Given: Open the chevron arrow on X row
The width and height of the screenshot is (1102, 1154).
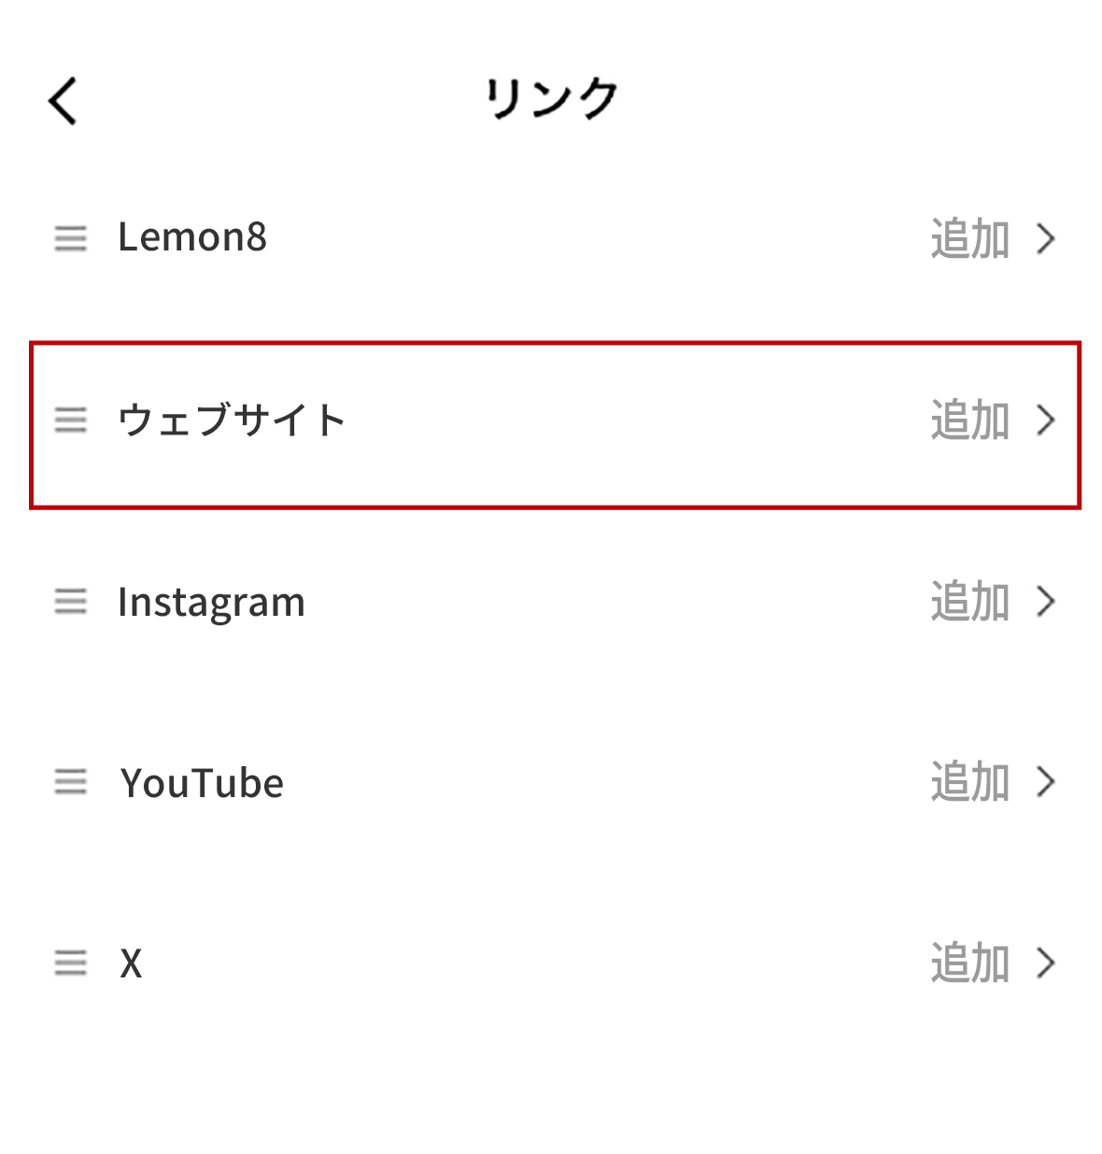Looking at the screenshot, I should tap(1046, 962).
